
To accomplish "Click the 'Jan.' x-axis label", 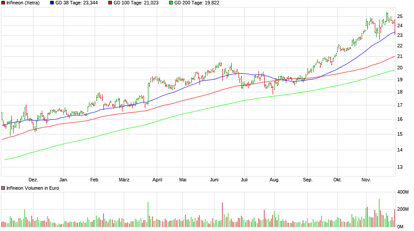I will click(63, 180).
